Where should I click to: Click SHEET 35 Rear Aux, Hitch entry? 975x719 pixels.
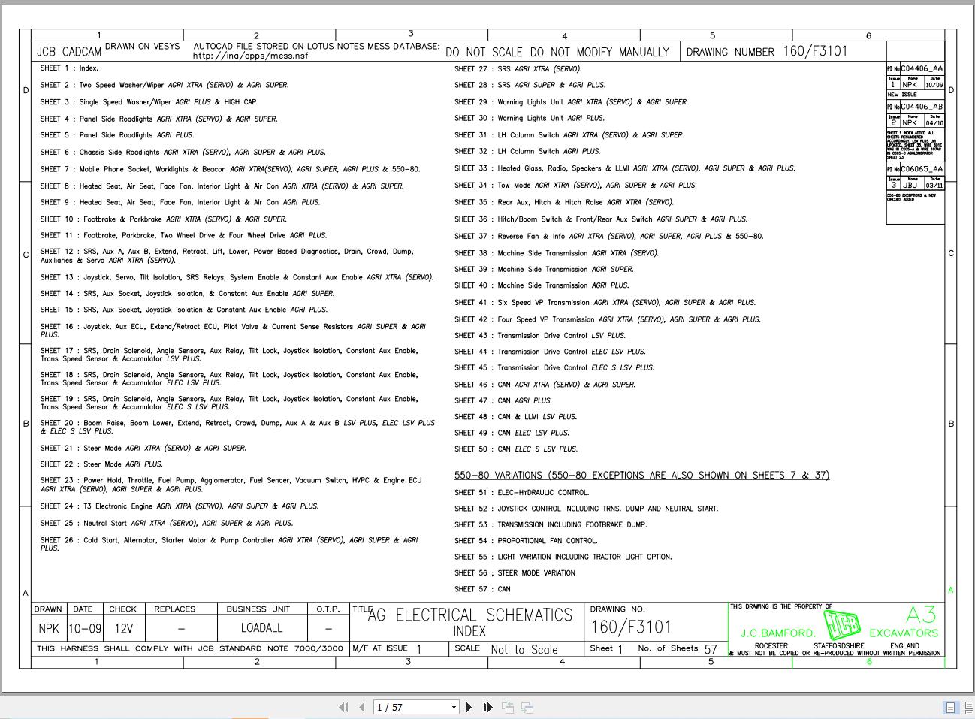coord(564,202)
